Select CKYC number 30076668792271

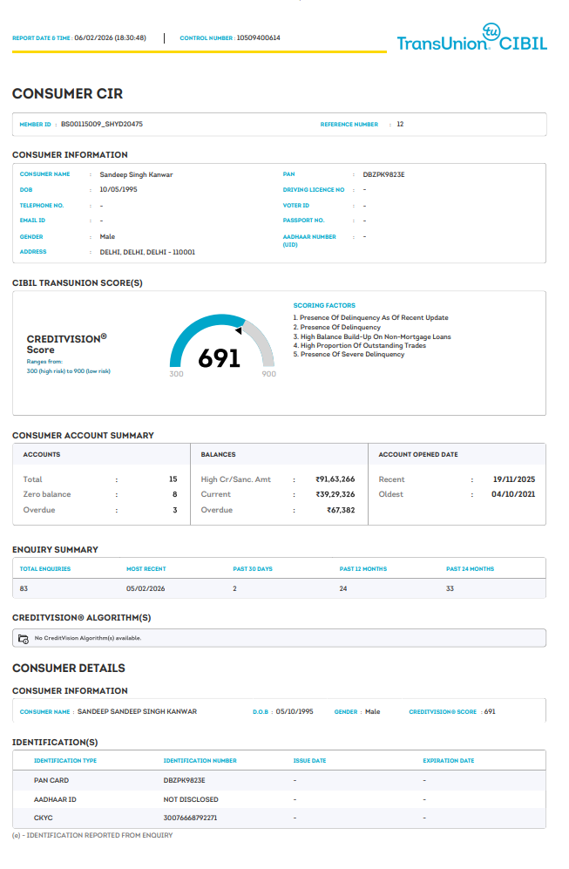click(191, 818)
